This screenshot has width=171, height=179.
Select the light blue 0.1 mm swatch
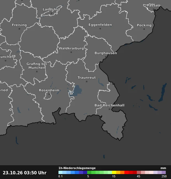[x=60, y=172]
